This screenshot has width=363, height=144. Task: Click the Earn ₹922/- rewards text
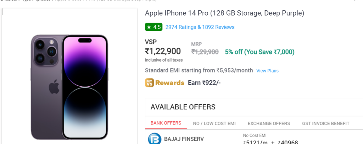click(204, 83)
